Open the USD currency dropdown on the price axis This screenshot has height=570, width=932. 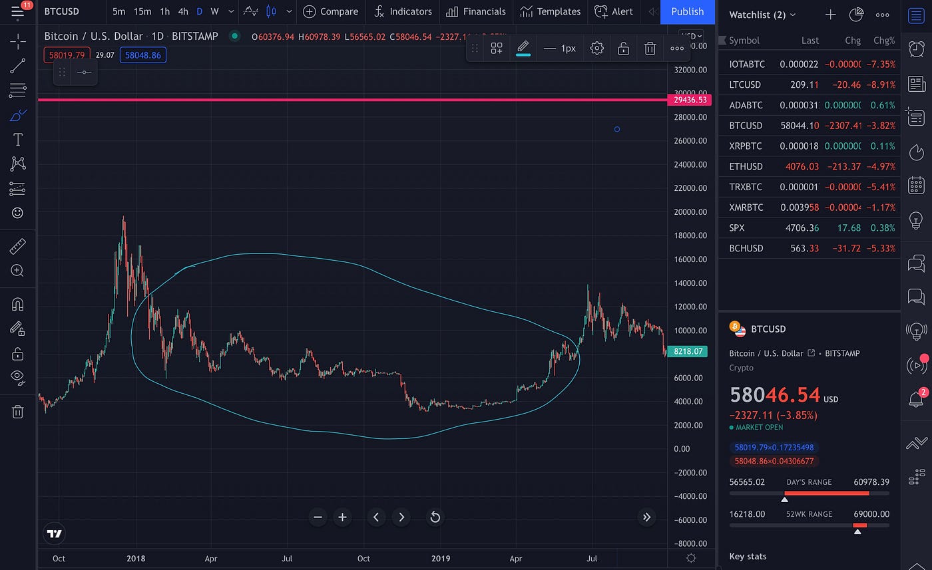pyautogui.click(x=691, y=35)
